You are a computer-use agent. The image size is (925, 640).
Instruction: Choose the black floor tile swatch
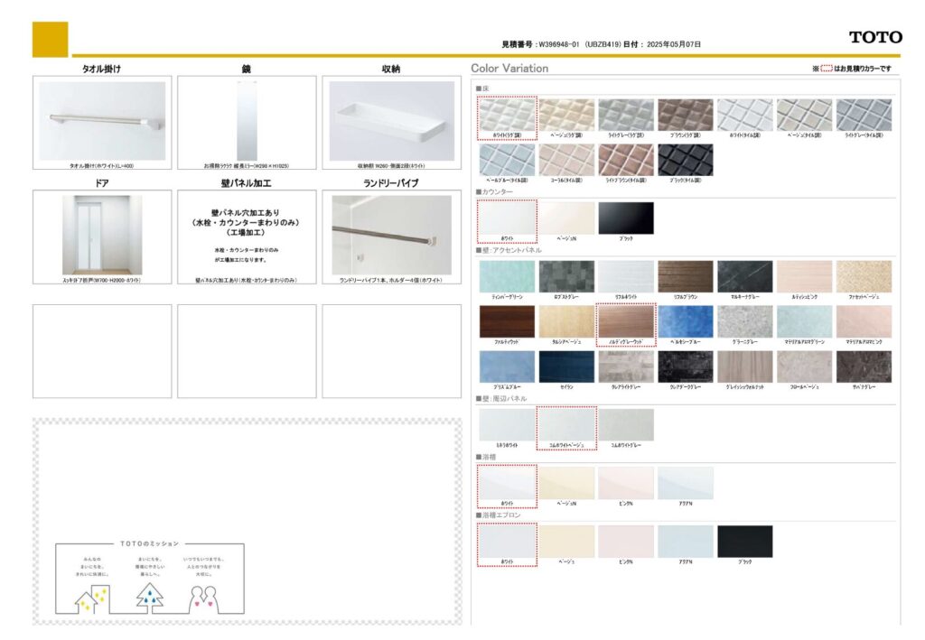[685, 160]
